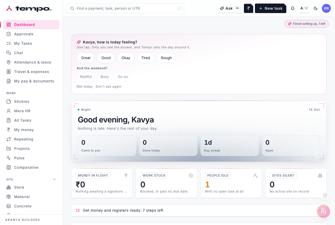Open Ask assistant
This screenshot has height=225, width=335.
230,8
